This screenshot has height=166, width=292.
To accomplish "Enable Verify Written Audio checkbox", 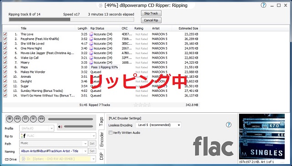I will (110, 133).
